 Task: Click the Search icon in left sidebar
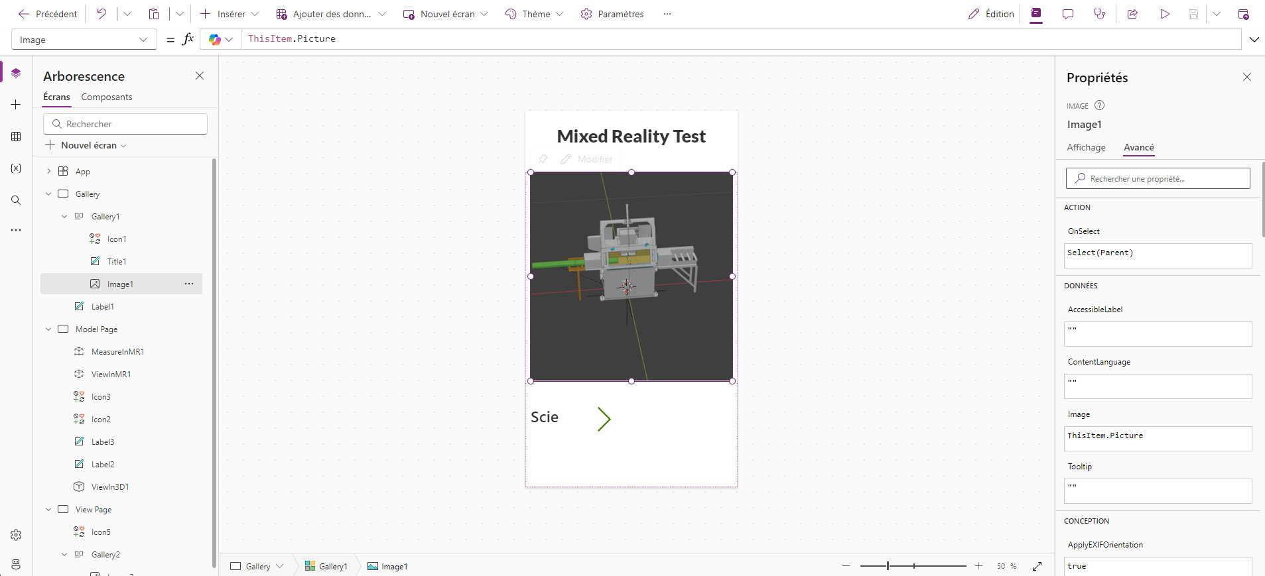click(x=16, y=200)
